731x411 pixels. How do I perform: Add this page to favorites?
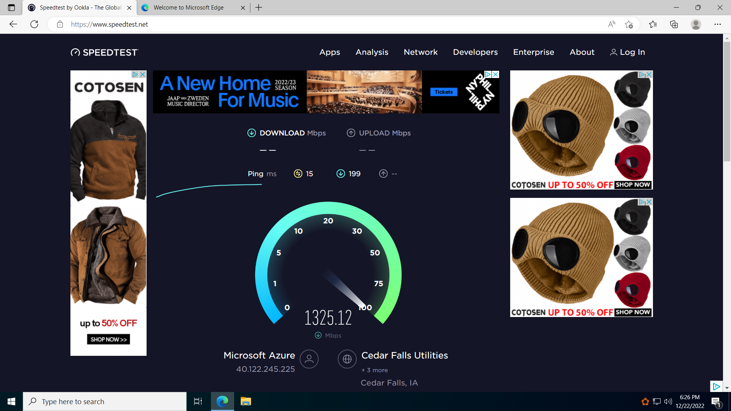(629, 24)
